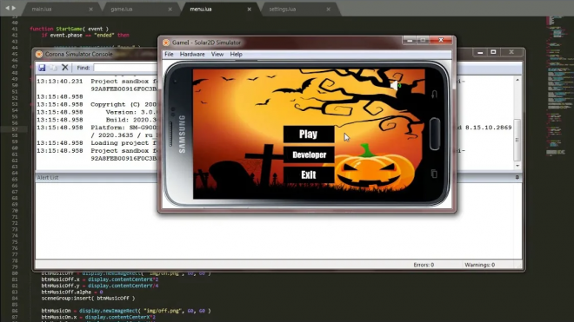
Task: Tap the Exit button in the game
Action: coord(309,174)
